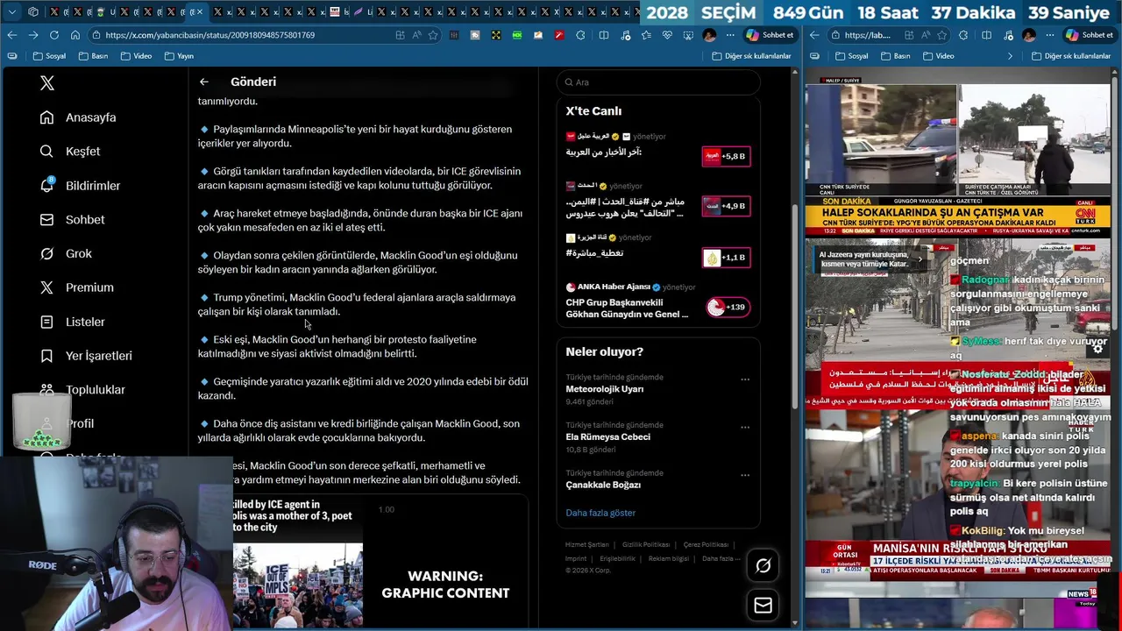Open more options for Çanakkale Boğazı trend
Screen dimensions: 1122x631
[x=745, y=475]
